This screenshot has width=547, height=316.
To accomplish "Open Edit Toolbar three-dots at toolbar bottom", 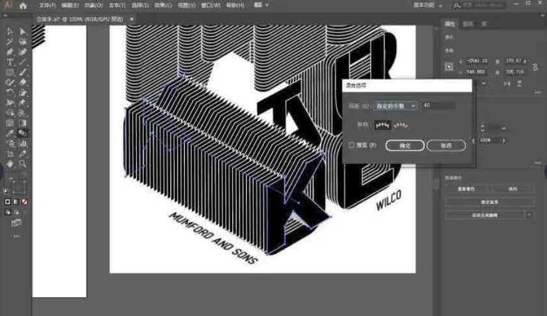I will 16,236.
